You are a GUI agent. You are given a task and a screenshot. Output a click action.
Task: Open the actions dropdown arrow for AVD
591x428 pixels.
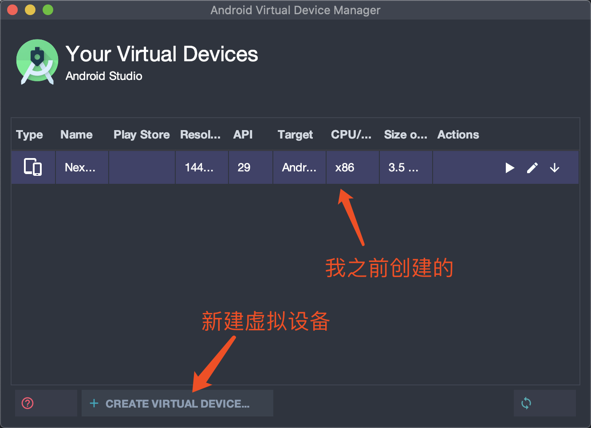[x=555, y=168]
